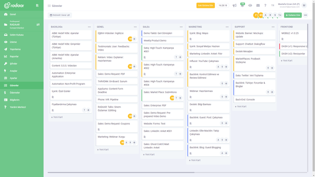The image size is (315, 177).
Task: Add member to Eğitim Videoları: İngilizce card
Action: 134,39
